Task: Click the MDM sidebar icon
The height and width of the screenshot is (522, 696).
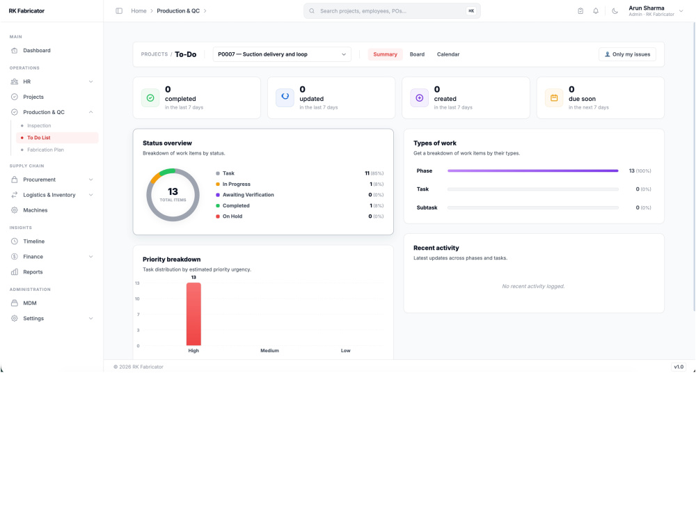Action: pos(14,303)
